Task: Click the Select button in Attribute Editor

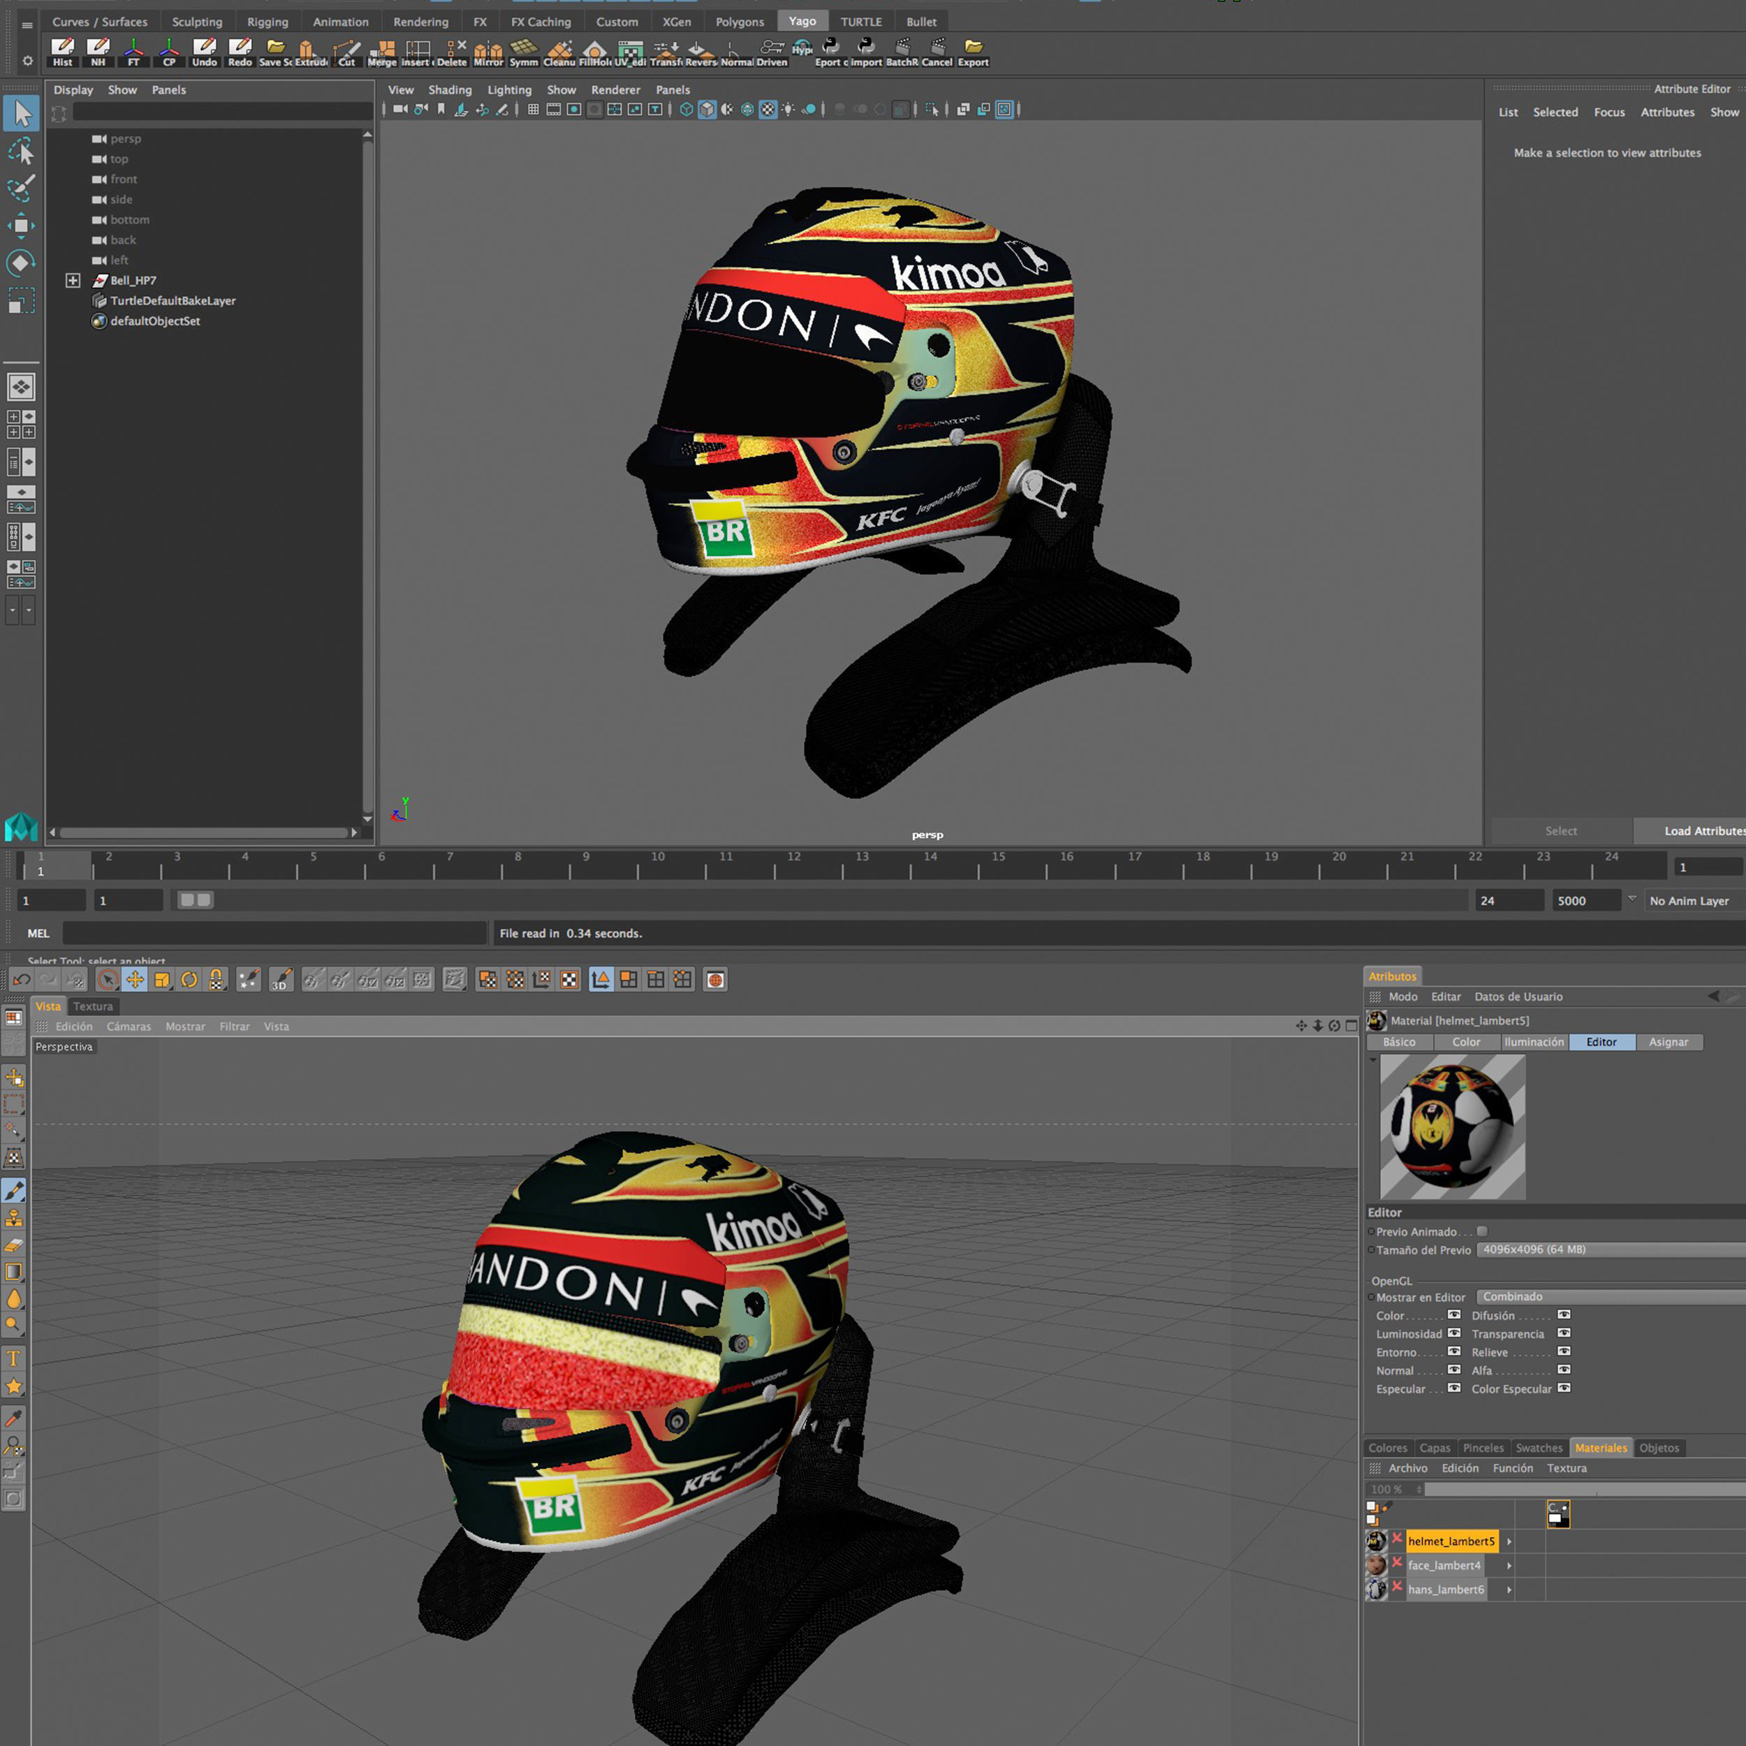Action: 1561,830
